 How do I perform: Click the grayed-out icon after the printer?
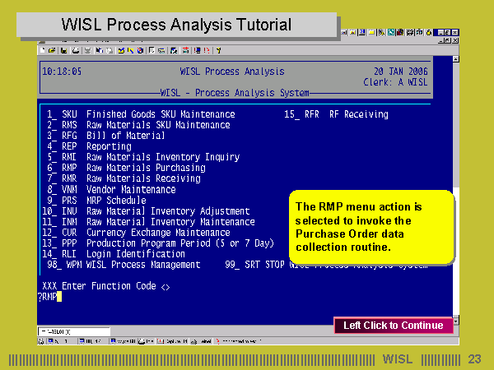coord(88,51)
